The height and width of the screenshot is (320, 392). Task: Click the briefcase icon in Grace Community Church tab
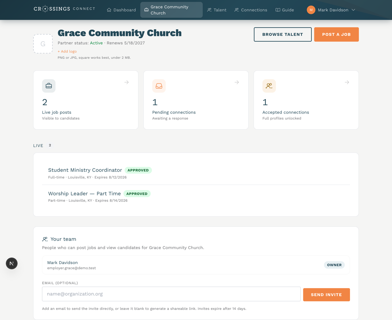pos(146,10)
